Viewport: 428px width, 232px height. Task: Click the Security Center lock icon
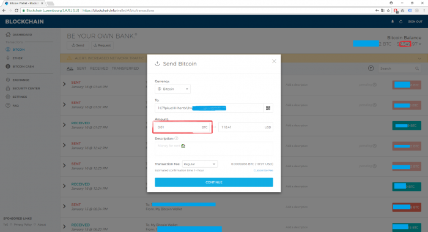8,88
